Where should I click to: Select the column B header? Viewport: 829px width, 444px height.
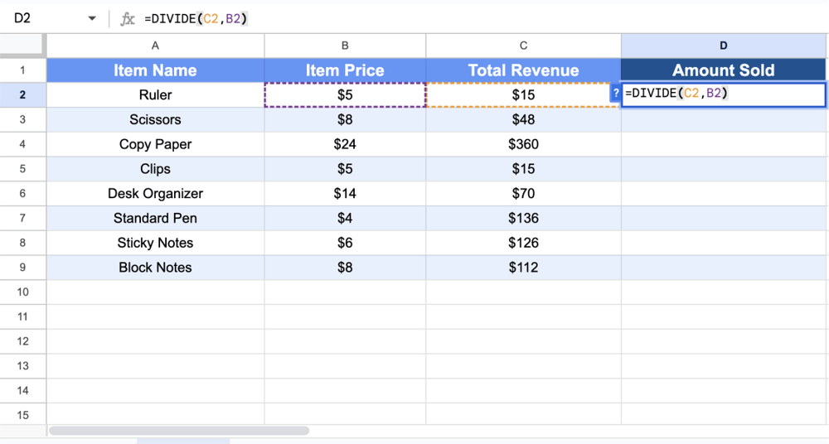[x=345, y=46]
